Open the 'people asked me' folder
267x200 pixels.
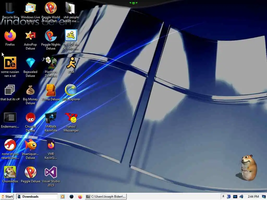[x=71, y=12]
